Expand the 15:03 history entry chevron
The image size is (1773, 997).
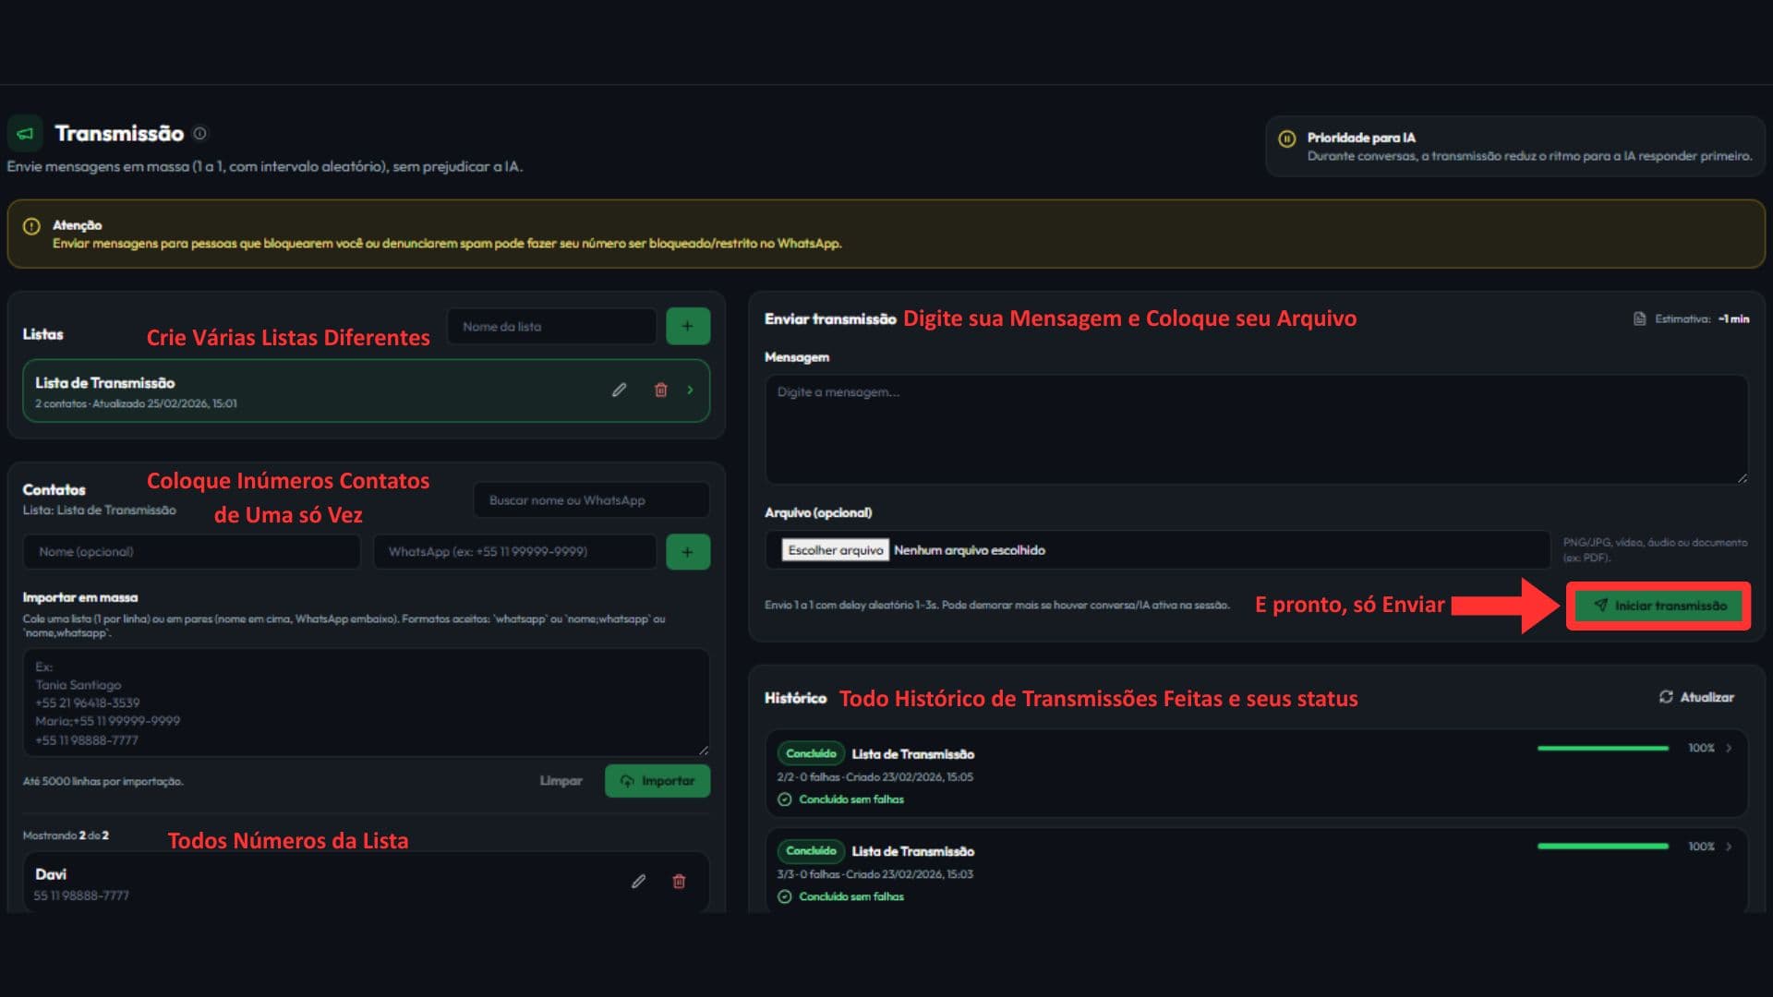click(x=1729, y=847)
